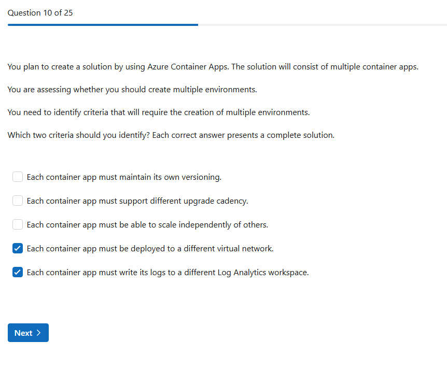Click the label text about own versioning

(x=124, y=177)
